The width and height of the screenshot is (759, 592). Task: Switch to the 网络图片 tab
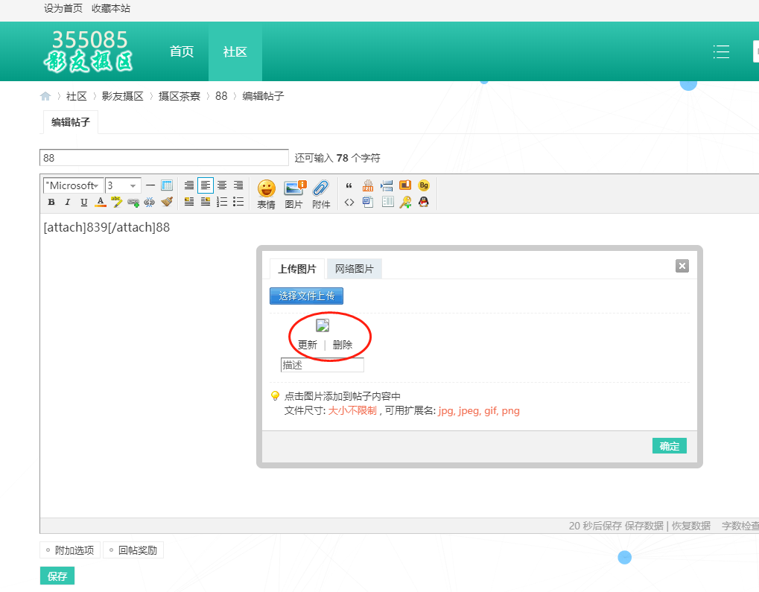(x=354, y=269)
